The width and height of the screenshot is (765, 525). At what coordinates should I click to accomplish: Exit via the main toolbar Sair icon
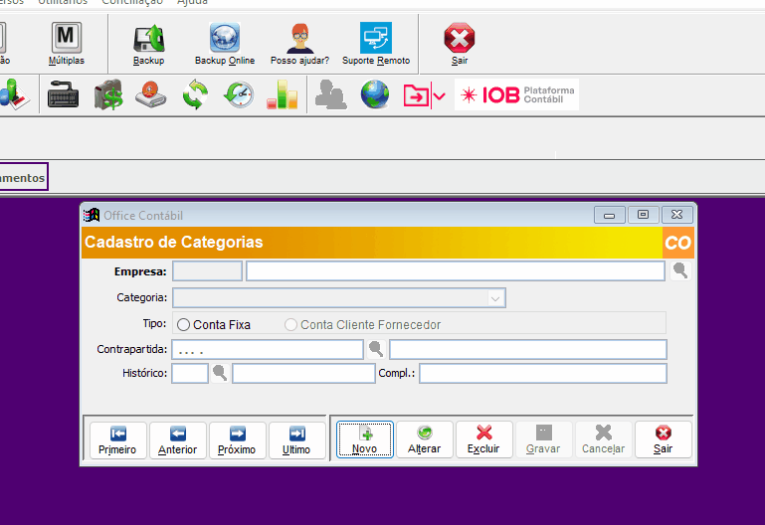459,44
